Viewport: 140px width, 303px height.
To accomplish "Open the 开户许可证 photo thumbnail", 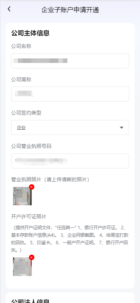I will tap(22, 266).
